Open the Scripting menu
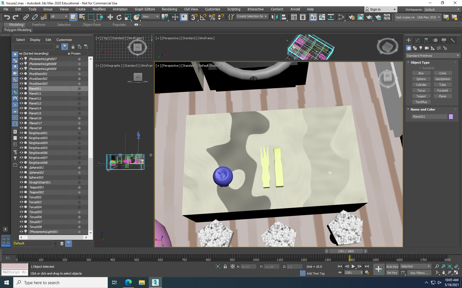 point(234,9)
